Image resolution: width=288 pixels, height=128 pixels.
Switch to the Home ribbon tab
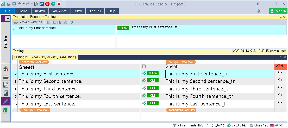tap(23, 11)
